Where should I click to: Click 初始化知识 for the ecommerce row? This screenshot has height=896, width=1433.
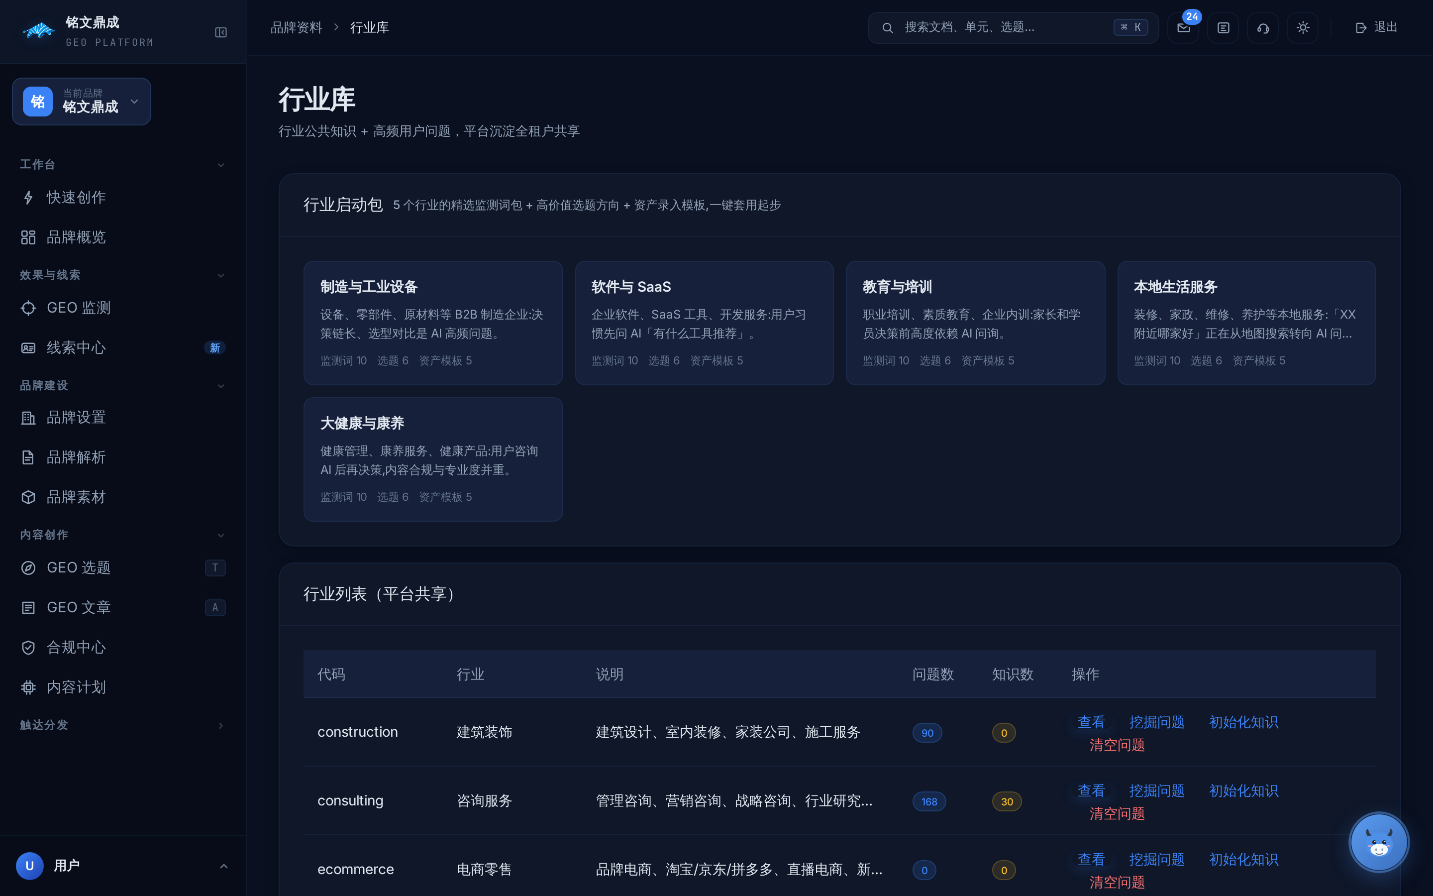1243,859
